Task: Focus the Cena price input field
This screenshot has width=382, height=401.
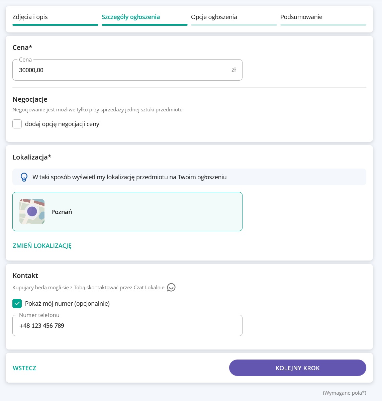Action: click(x=120, y=70)
